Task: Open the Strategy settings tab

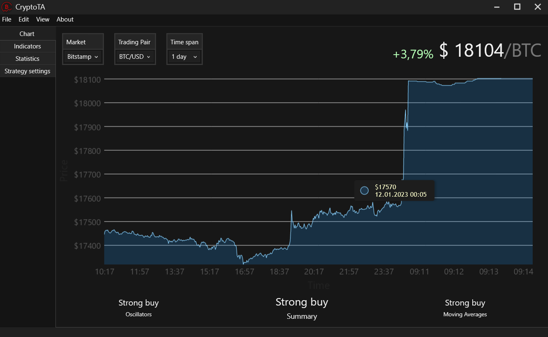Action: pos(27,71)
